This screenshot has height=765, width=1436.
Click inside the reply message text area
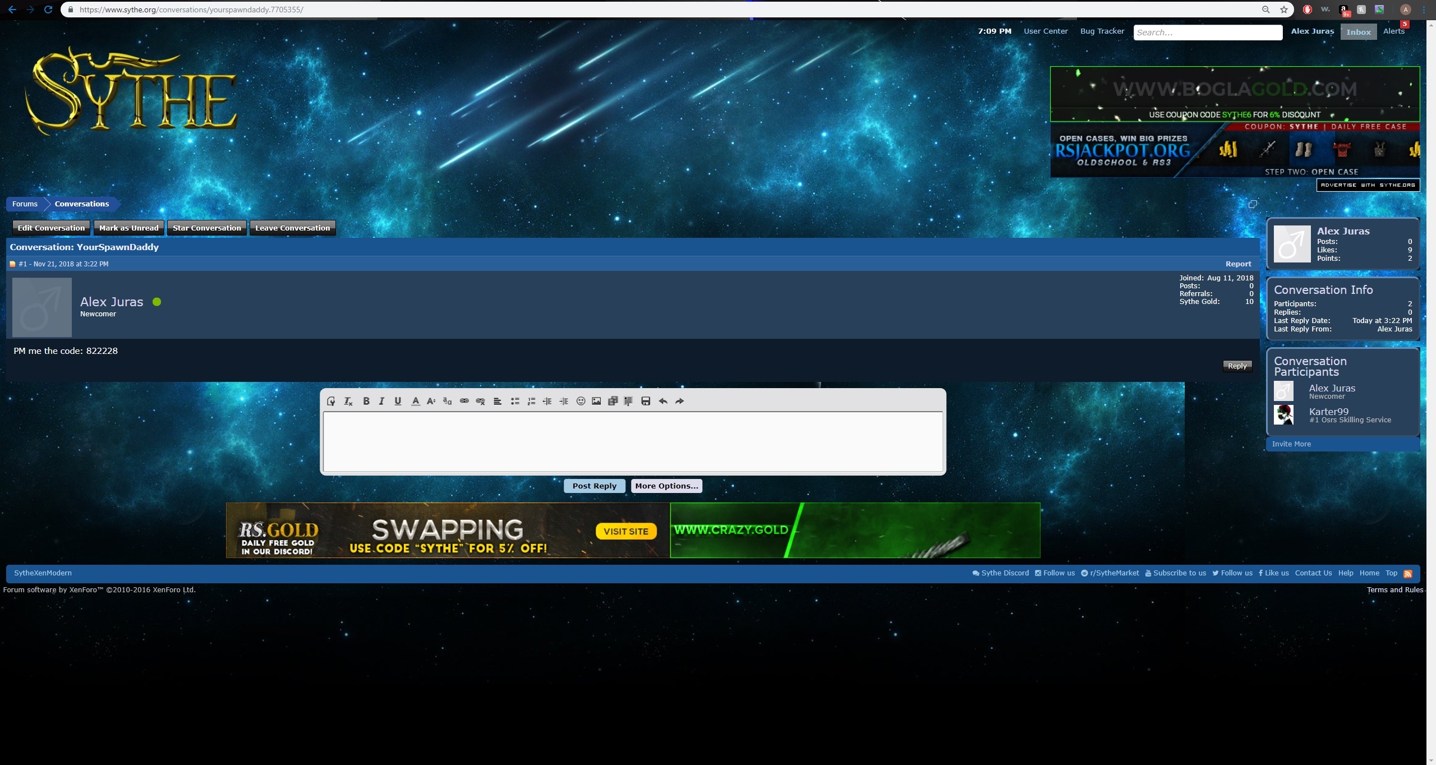point(632,442)
